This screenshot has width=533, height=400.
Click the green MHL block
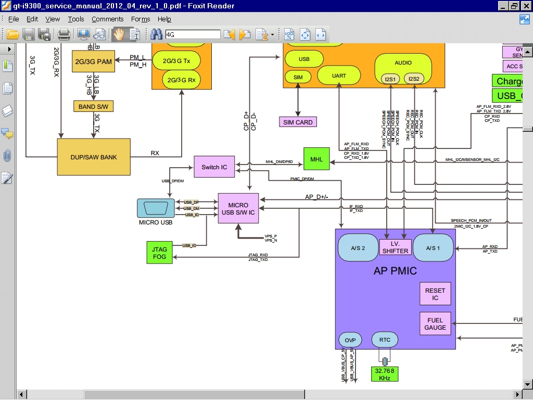[316, 159]
